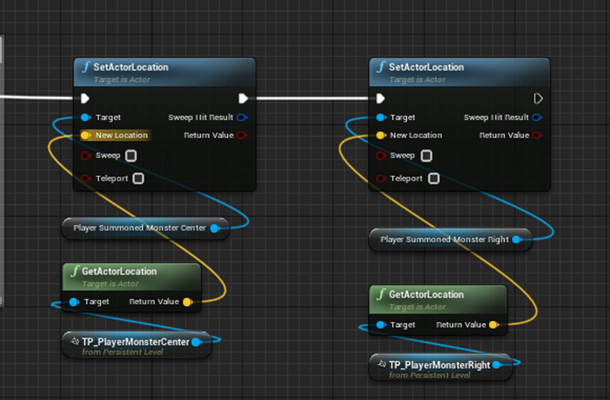The image size is (610, 400).
Task: Click the output pin of the Player Summoned Monster Center variable
Action: click(x=215, y=228)
